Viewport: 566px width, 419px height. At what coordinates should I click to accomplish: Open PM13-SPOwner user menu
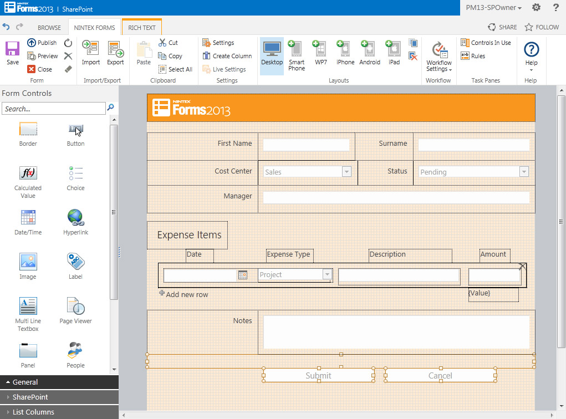point(493,8)
